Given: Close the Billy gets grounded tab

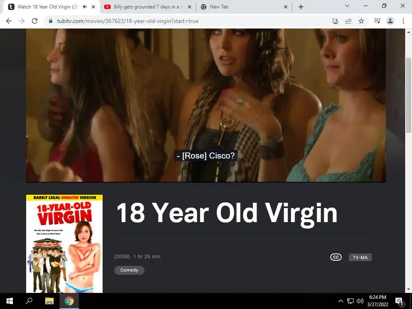Looking at the screenshot, I should 190,7.
